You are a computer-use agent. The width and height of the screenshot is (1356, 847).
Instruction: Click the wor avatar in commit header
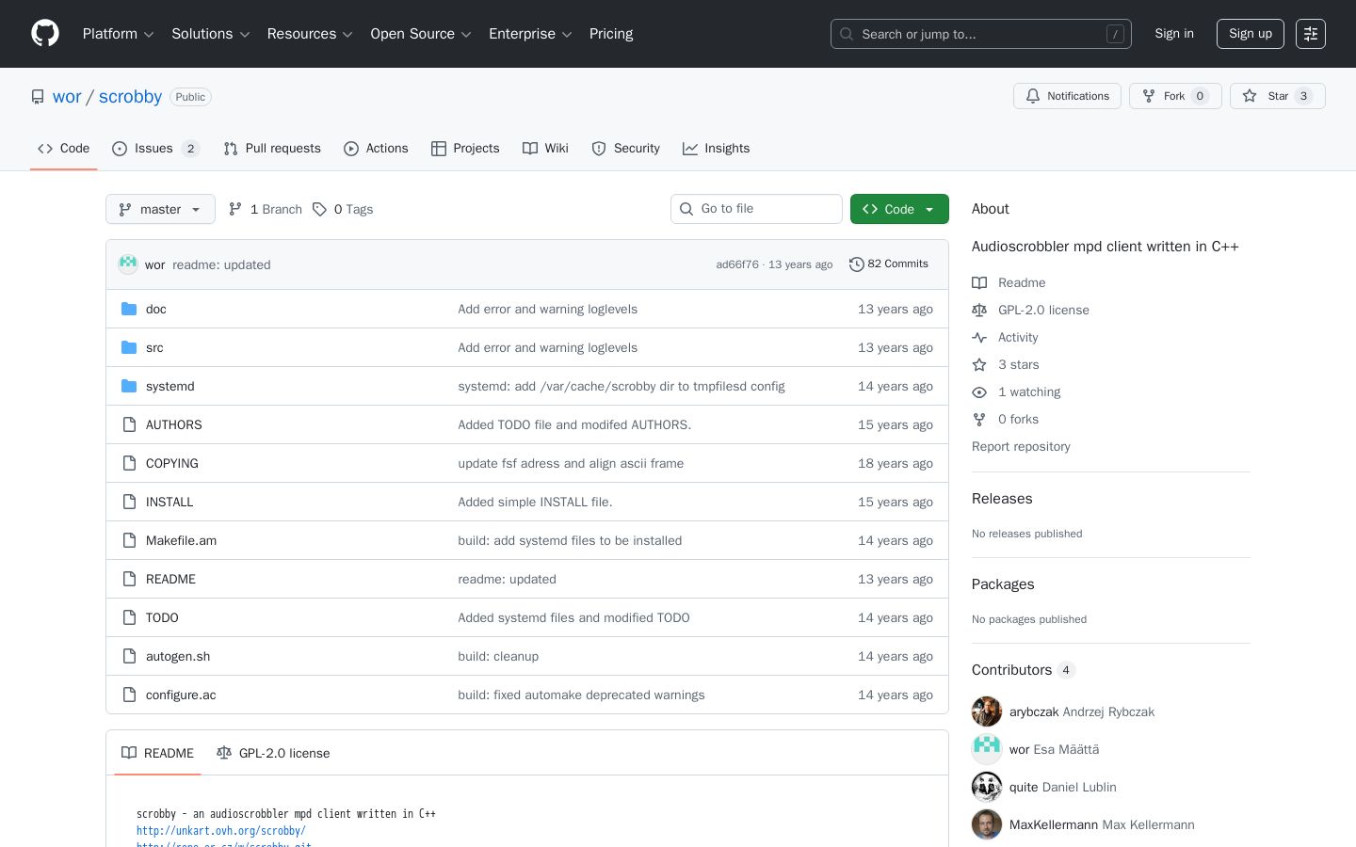click(128, 264)
